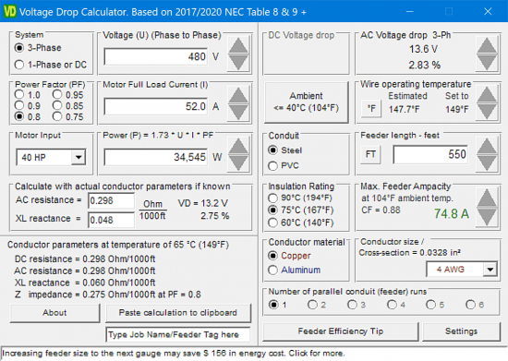Select 3 parallel conduit runs
The width and height of the screenshot is (508, 361).
click(357, 305)
